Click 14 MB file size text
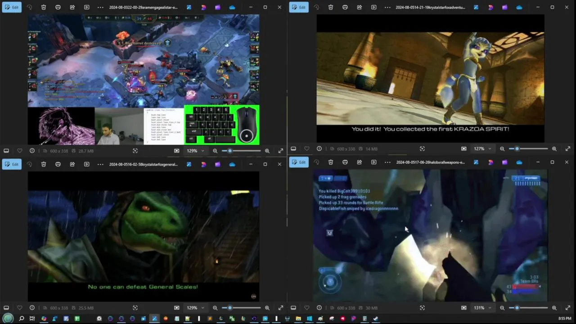 (x=371, y=148)
